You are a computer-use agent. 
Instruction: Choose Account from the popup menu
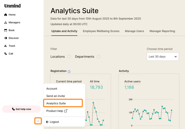[x=52, y=89]
